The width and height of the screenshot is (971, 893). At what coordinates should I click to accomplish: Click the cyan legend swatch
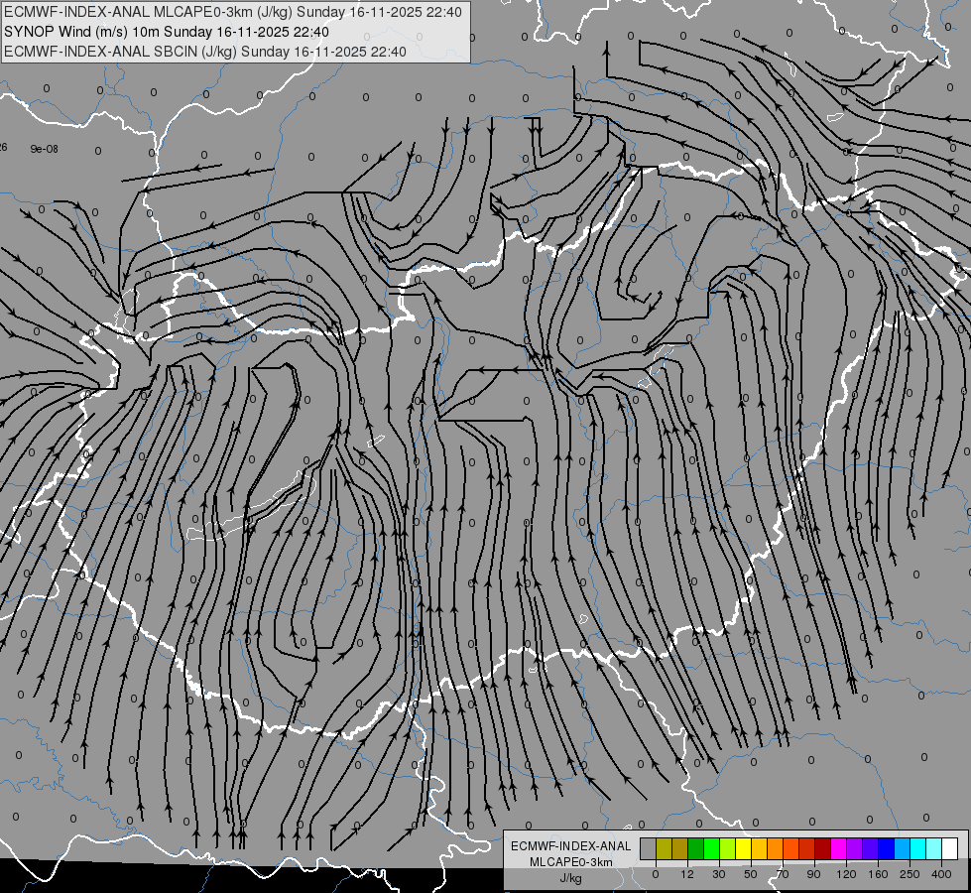pyautogui.click(x=917, y=848)
